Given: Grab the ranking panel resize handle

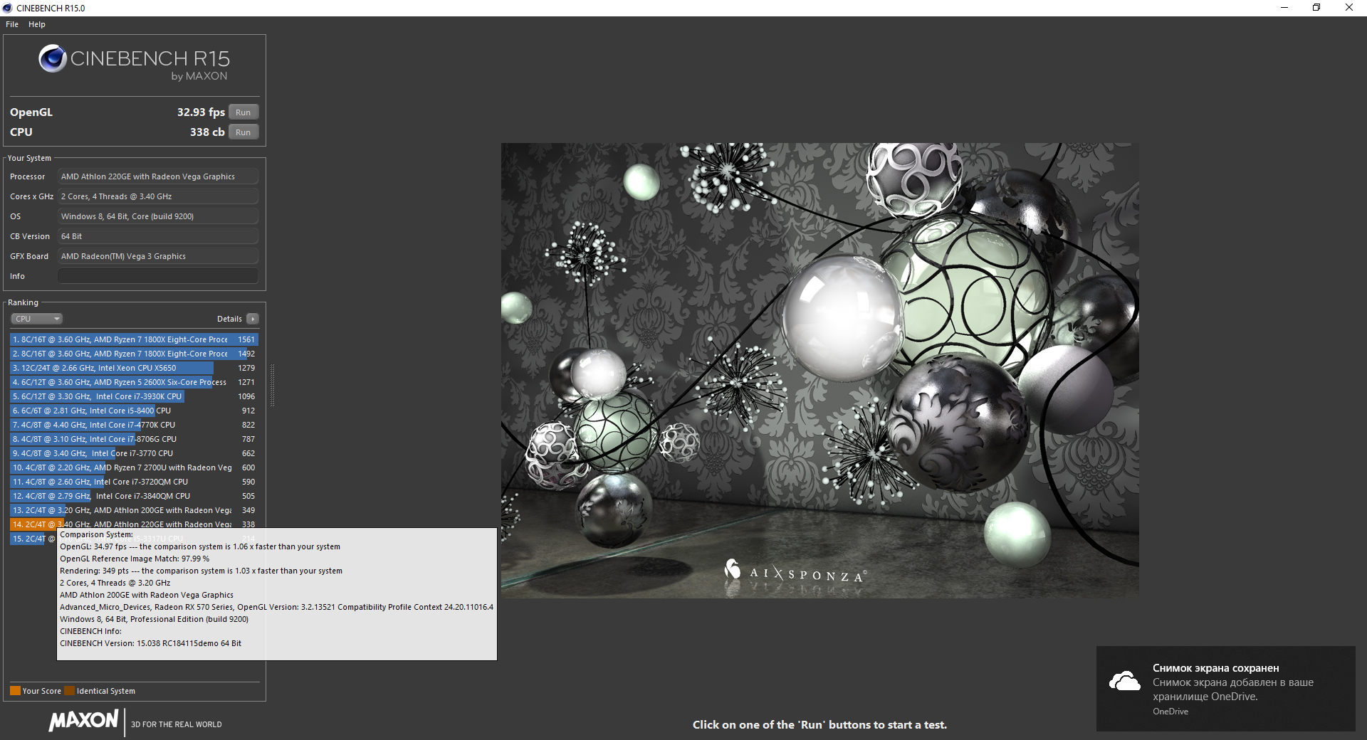Looking at the screenshot, I should [272, 384].
